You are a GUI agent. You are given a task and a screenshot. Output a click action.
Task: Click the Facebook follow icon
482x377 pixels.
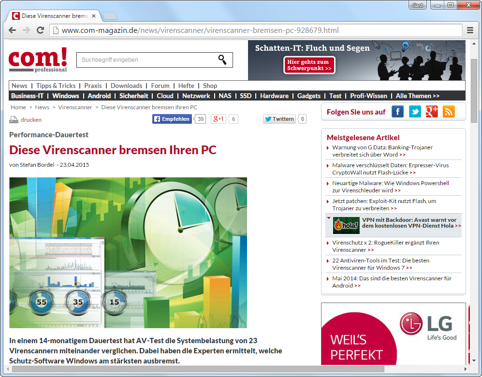point(397,112)
